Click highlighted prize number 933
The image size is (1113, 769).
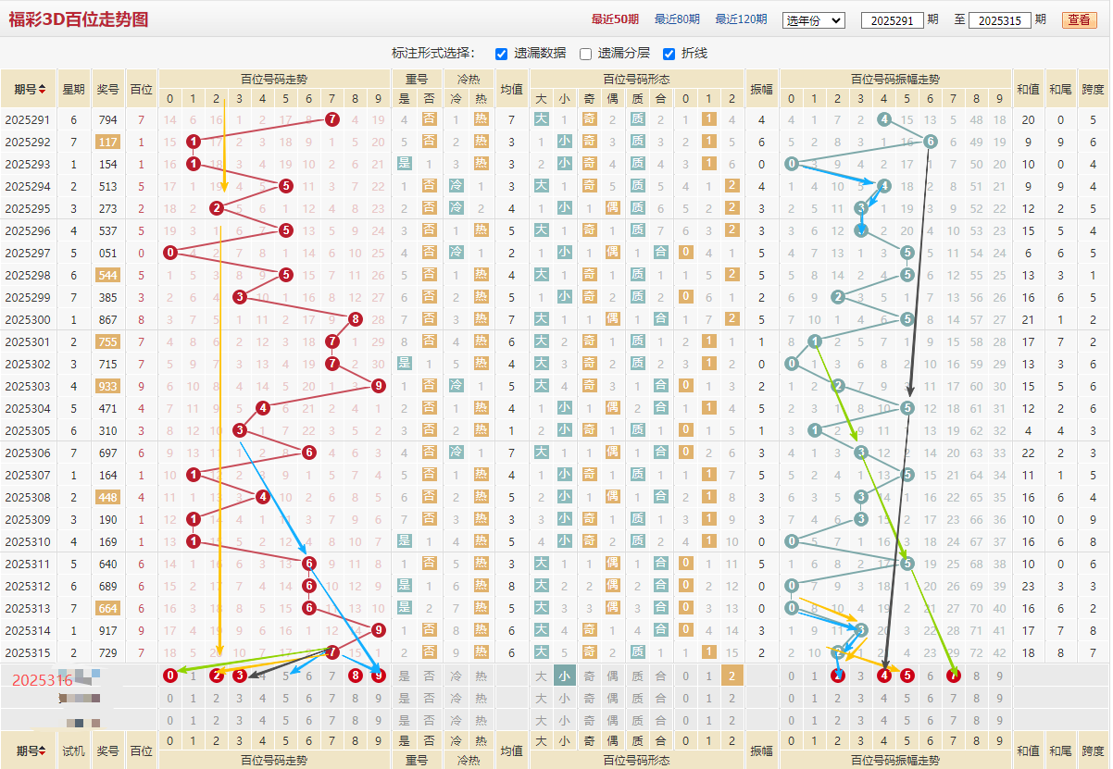pos(107,386)
